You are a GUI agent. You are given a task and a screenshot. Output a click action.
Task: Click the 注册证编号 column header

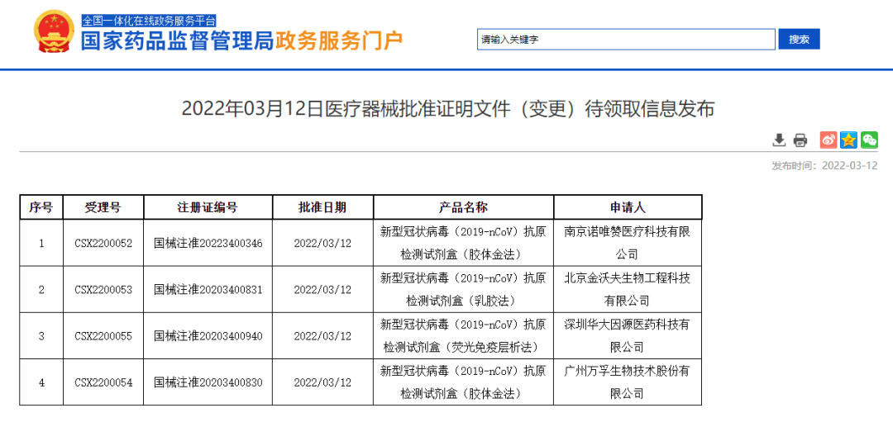coord(208,207)
